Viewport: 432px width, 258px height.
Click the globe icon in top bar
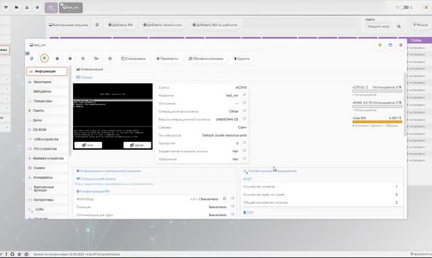point(37,8)
